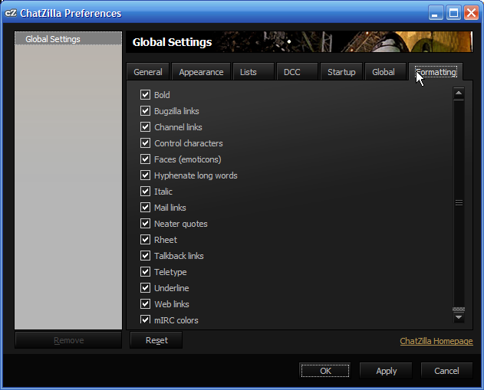
Task: Click the ChatZilla cZ title bar icon
Action: pos(11,13)
